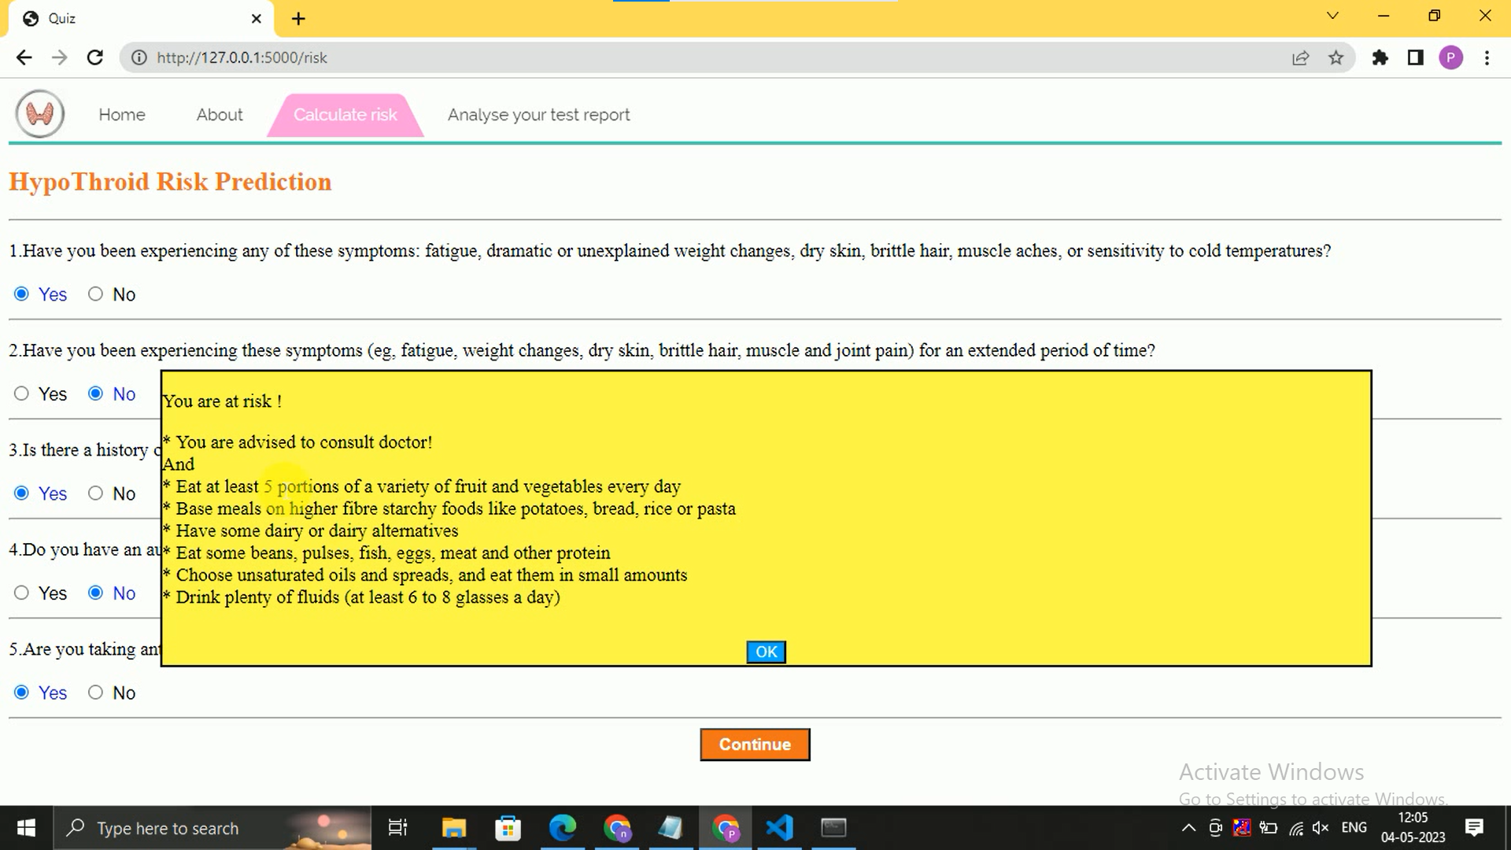Image resolution: width=1511 pixels, height=850 pixels.
Task: Select No for question 4
Action: [x=95, y=593]
